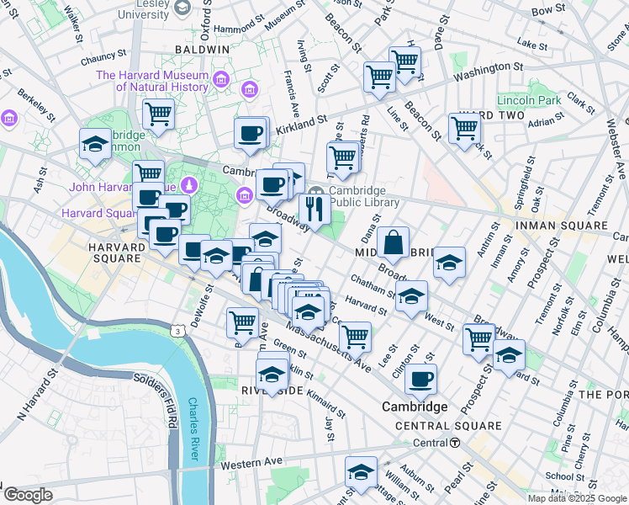Click the purple museum pin right of Harvard Yard
Screen dimensions: 629x505
[x=245, y=195]
